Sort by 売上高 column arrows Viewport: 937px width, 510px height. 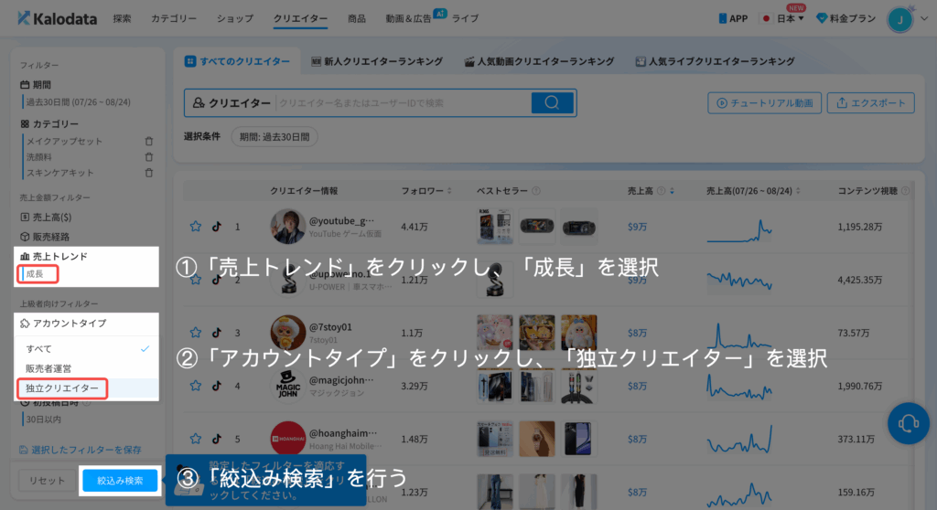pyautogui.click(x=672, y=190)
